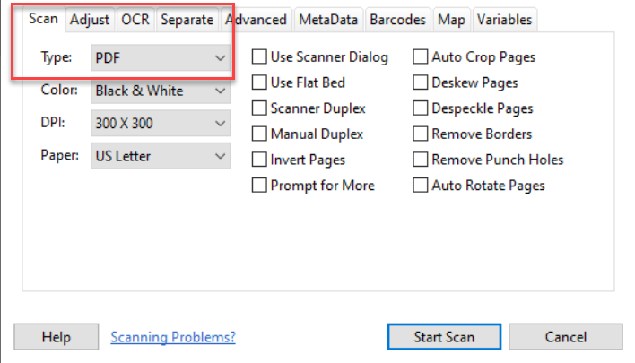The image size is (635, 363).
Task: Switch to the OCR tab
Action: click(135, 19)
